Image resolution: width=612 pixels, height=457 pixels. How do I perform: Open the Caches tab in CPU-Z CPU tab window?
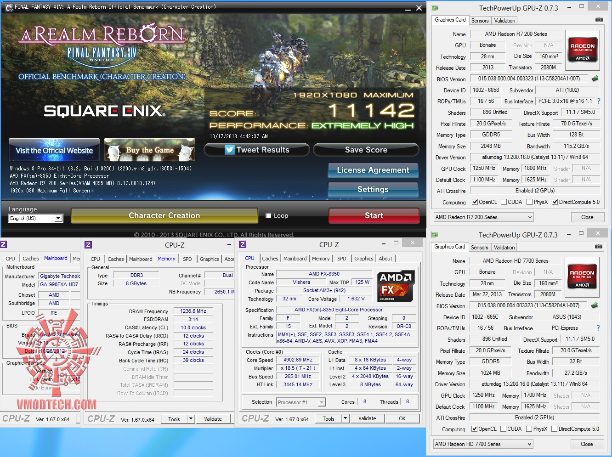(270, 259)
